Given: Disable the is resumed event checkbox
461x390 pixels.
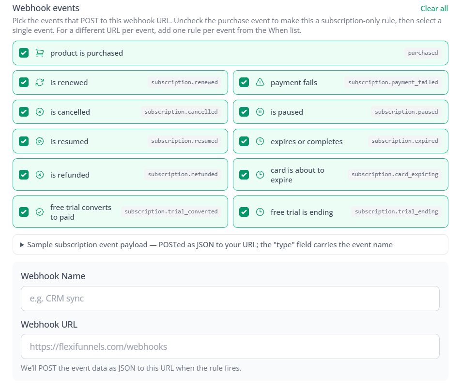Looking at the screenshot, I should point(24,141).
